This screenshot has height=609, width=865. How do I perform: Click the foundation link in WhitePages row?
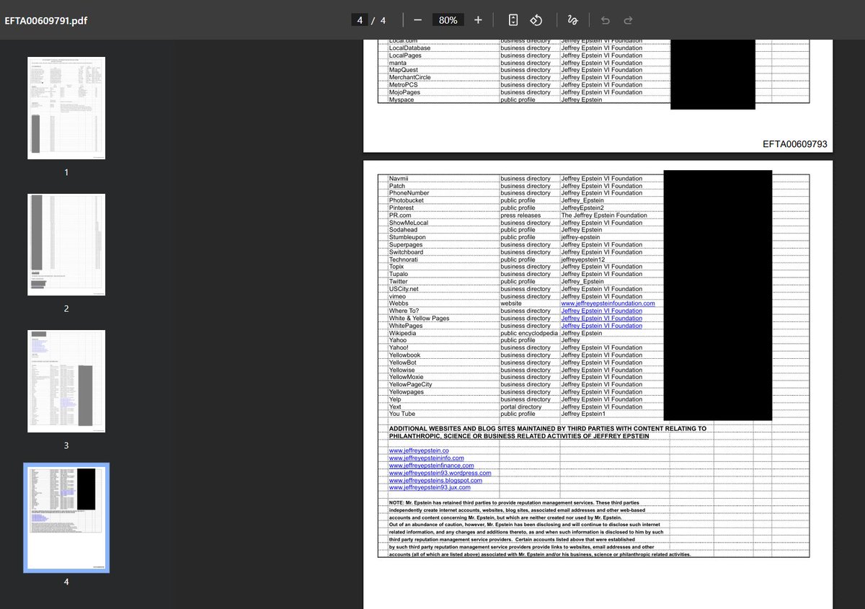(x=601, y=326)
